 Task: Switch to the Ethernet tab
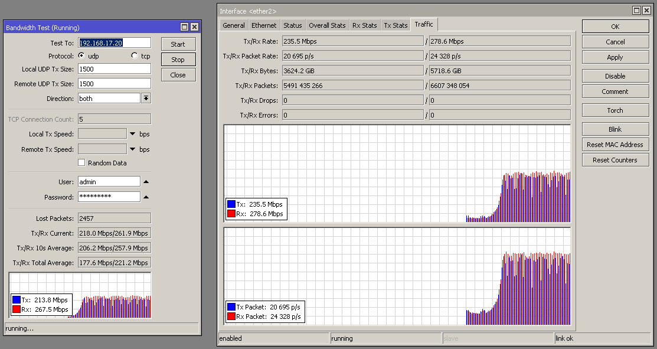(264, 25)
